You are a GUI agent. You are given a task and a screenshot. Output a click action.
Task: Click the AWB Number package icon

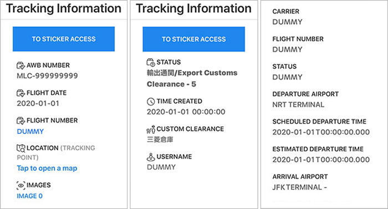pos(21,65)
